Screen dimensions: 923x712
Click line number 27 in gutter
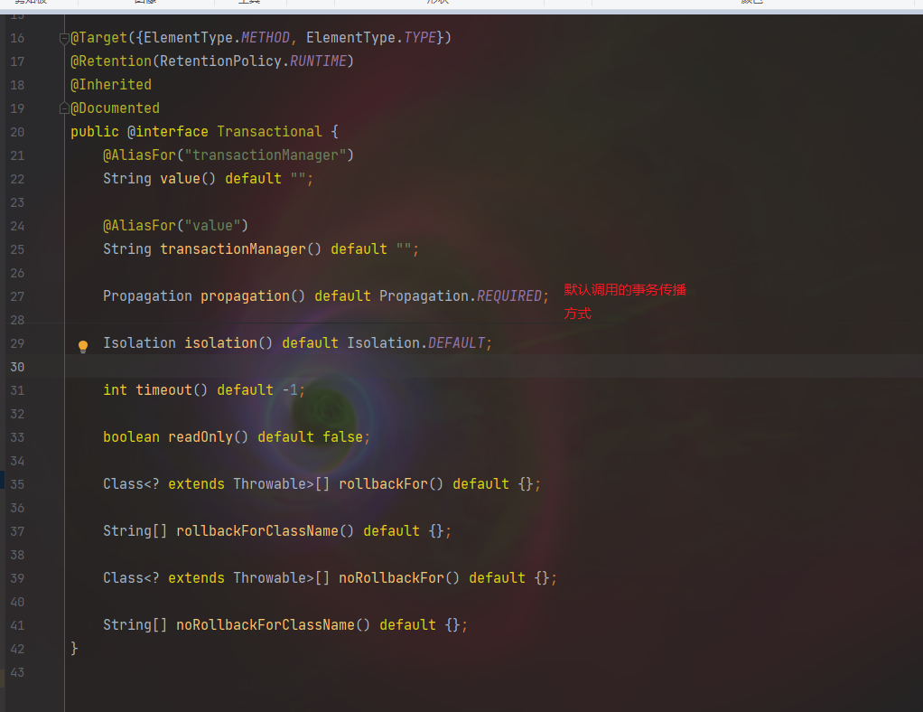tap(18, 296)
